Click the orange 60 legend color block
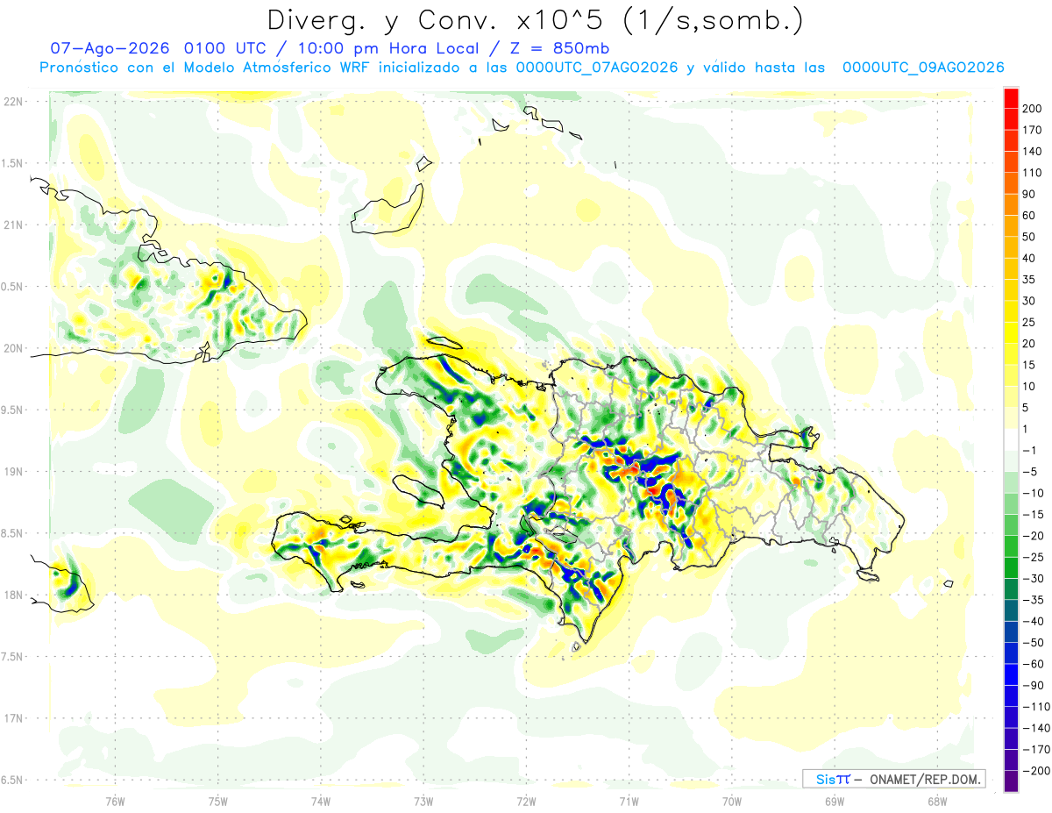 [1011, 204]
